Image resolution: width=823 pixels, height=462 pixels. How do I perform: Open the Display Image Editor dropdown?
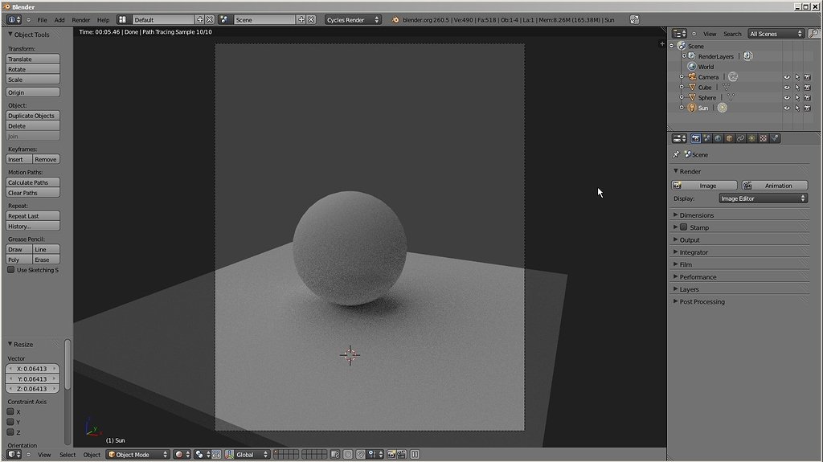point(763,198)
